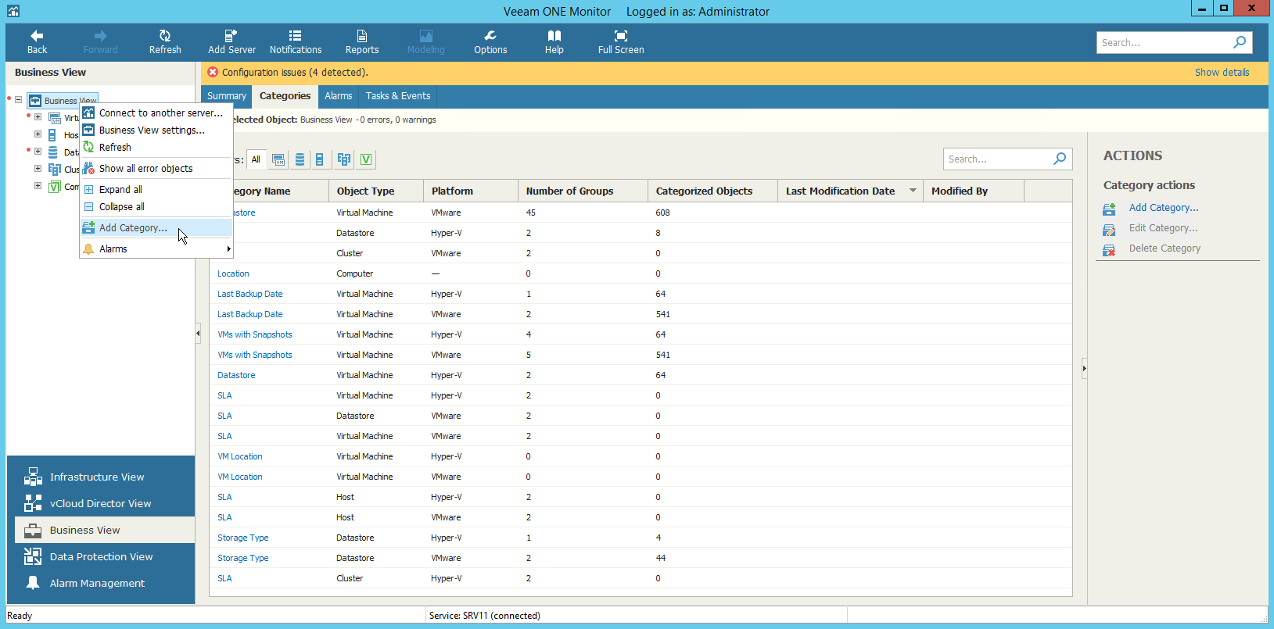Choose Add Category in context menu
This screenshot has width=1274, height=629.
(156, 228)
